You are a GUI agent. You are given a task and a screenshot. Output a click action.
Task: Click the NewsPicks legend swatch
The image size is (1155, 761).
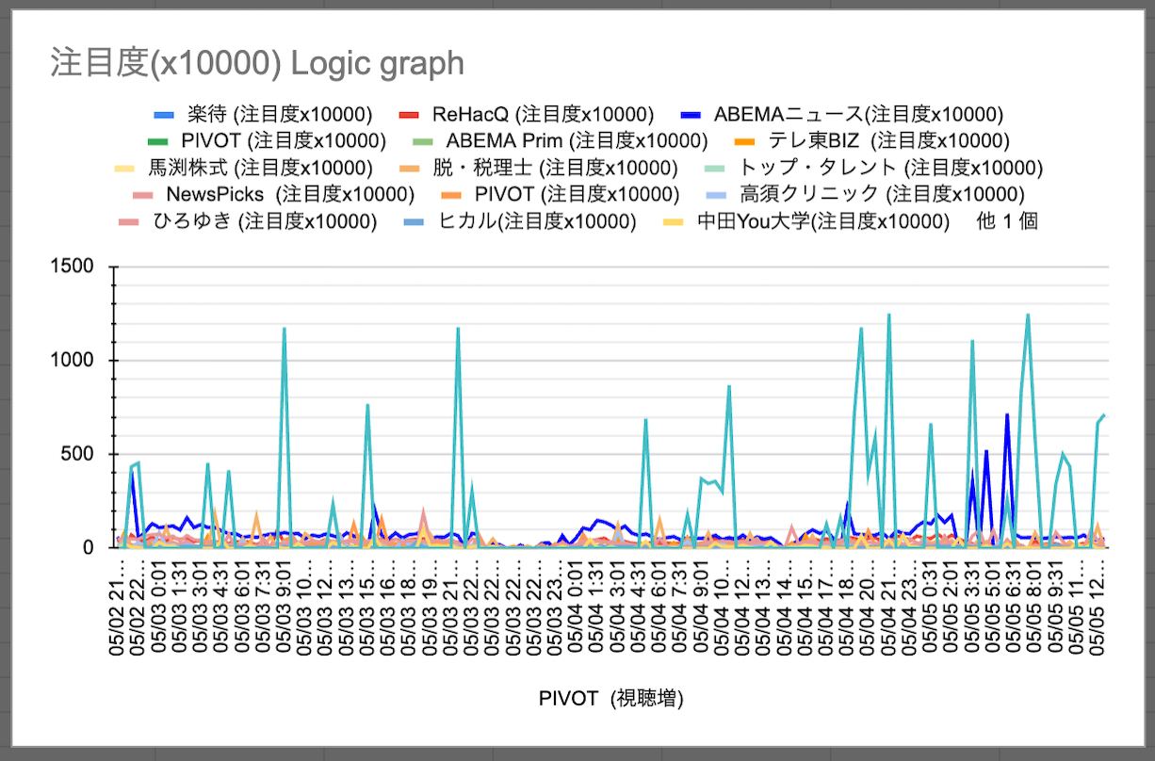pos(142,196)
